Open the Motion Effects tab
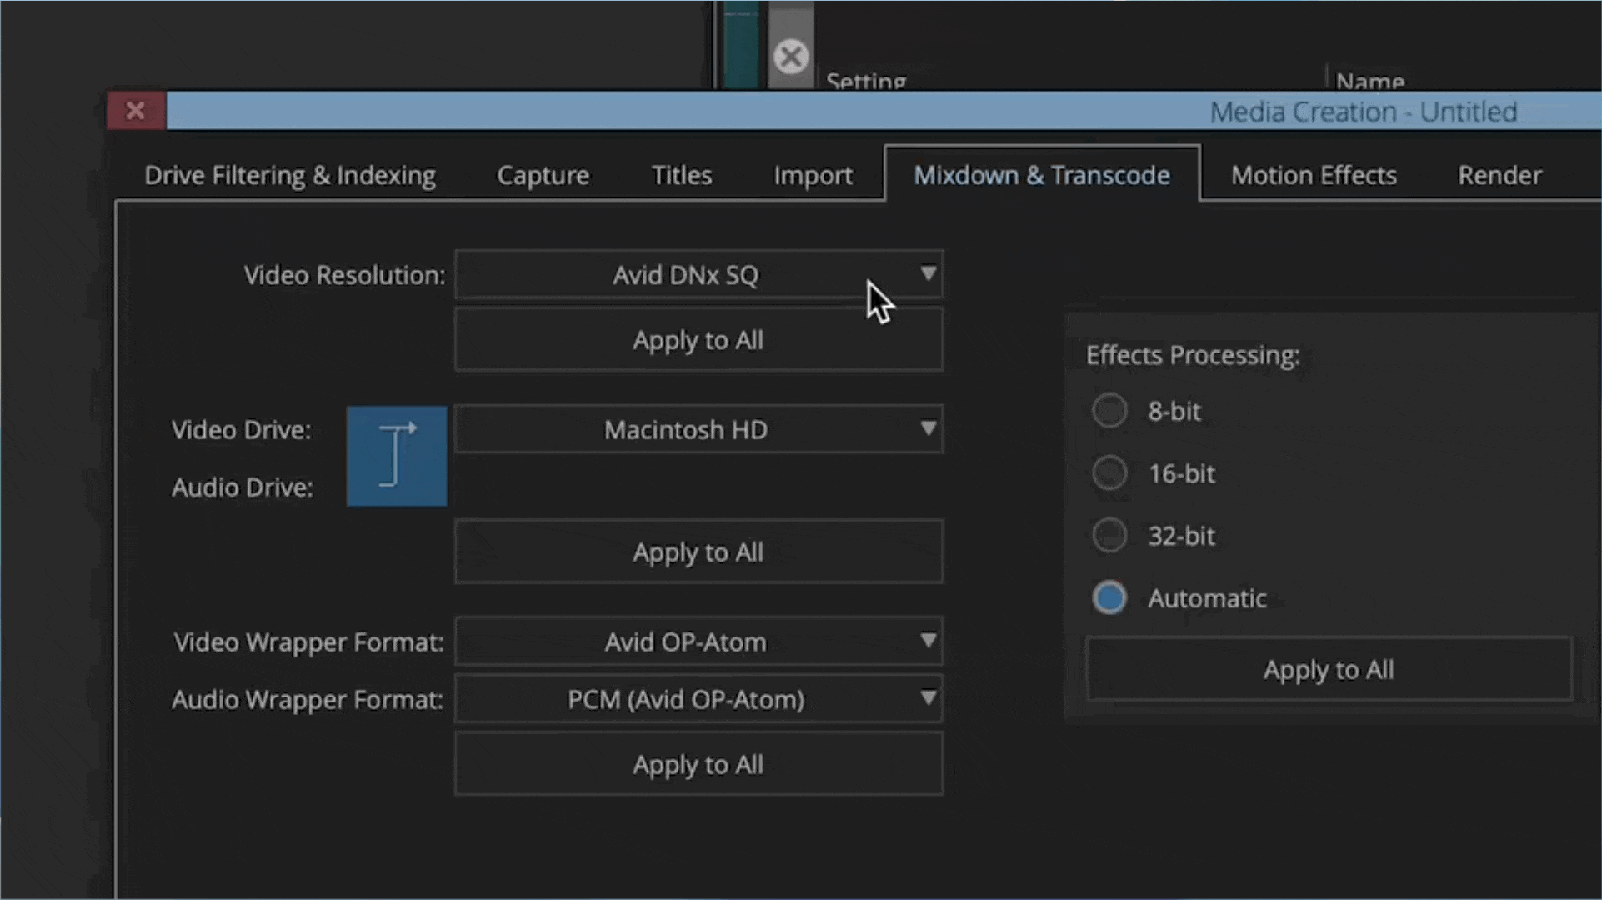This screenshot has height=900, width=1602. click(x=1314, y=176)
